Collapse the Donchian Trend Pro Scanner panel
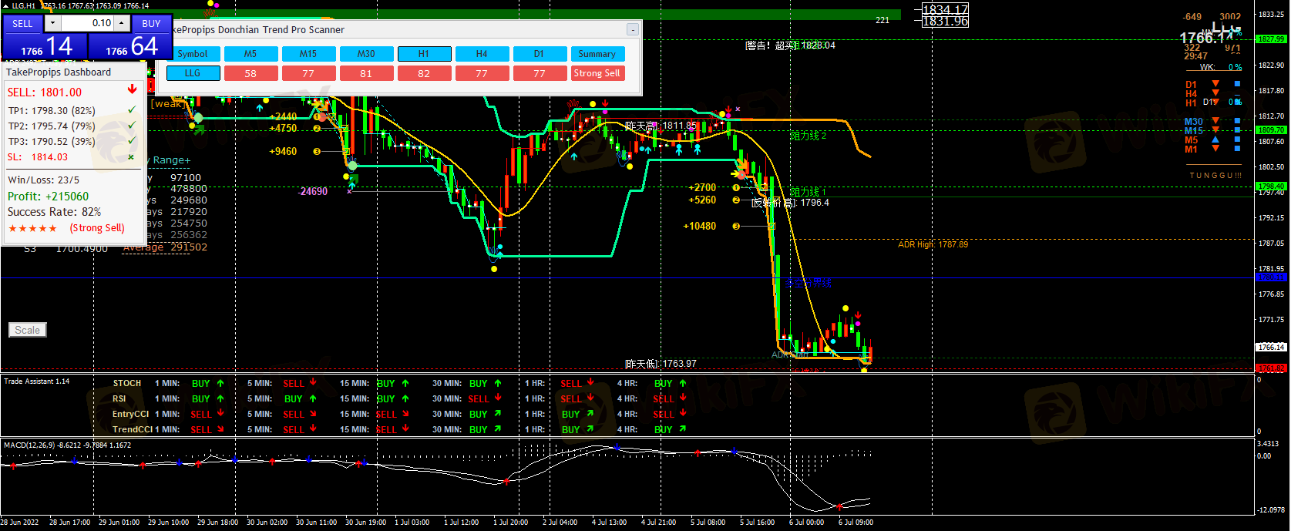The height and width of the screenshot is (531, 1291). (x=632, y=30)
